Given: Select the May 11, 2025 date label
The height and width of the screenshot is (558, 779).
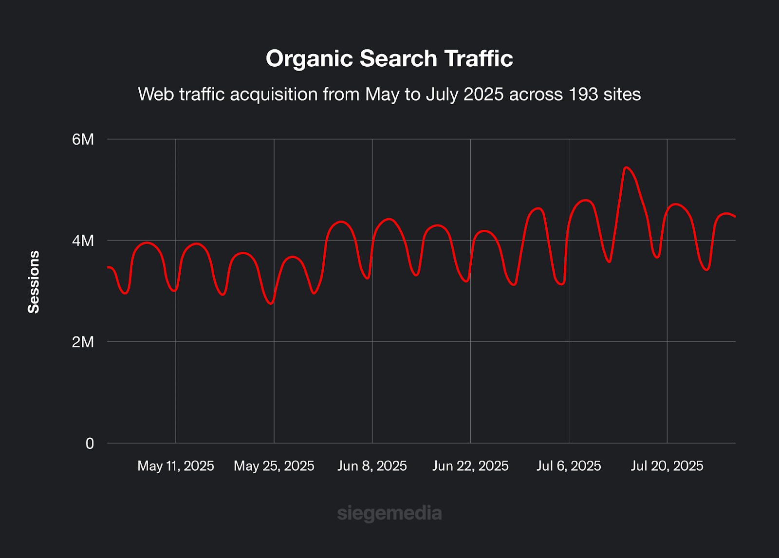Looking at the screenshot, I should click(176, 466).
